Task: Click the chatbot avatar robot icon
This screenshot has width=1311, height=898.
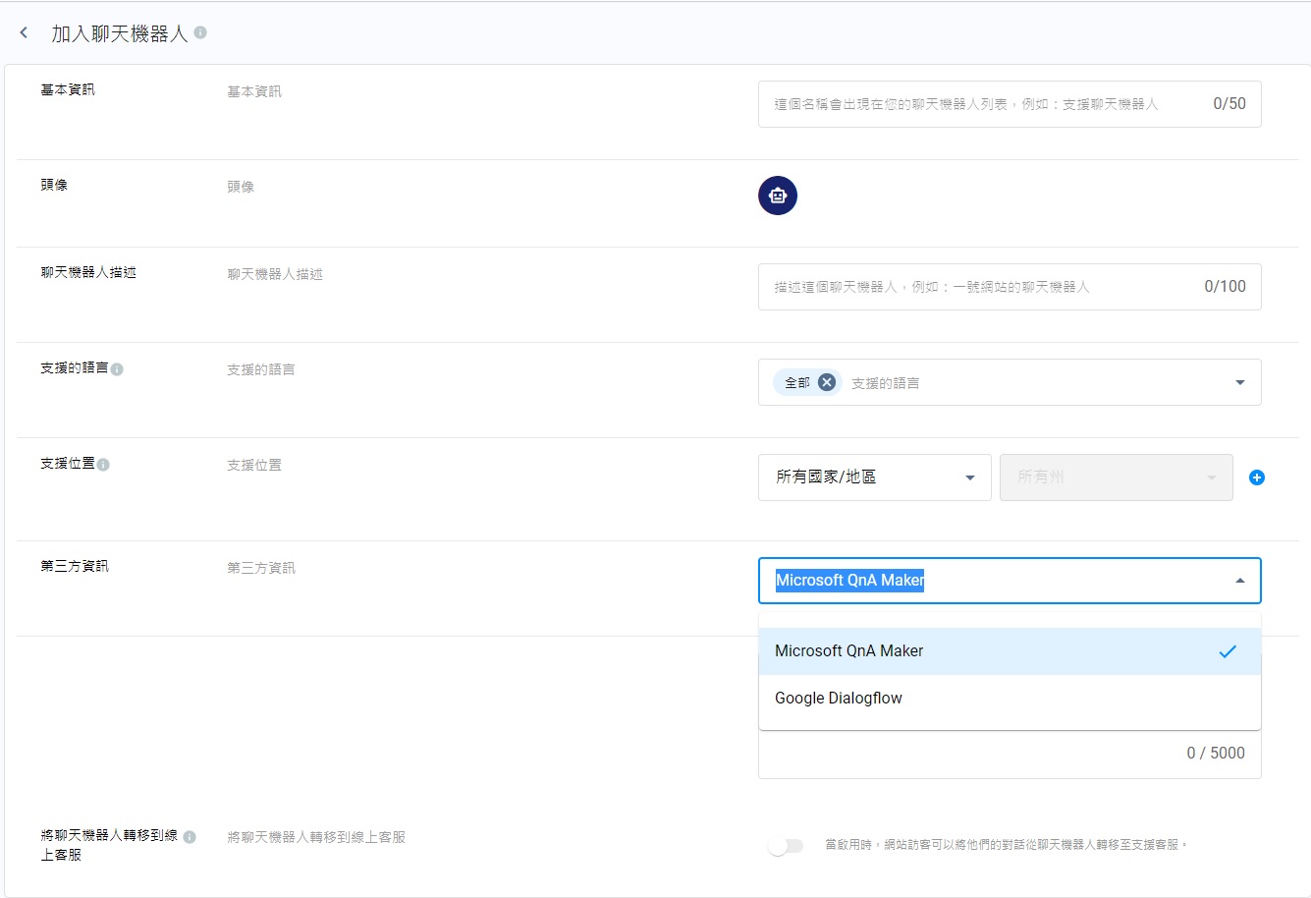Action: (x=778, y=196)
